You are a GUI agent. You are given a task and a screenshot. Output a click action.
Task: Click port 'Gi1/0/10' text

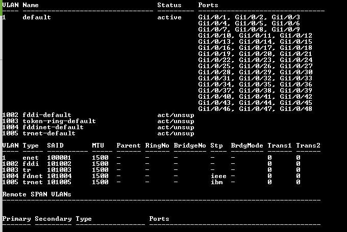215,36
